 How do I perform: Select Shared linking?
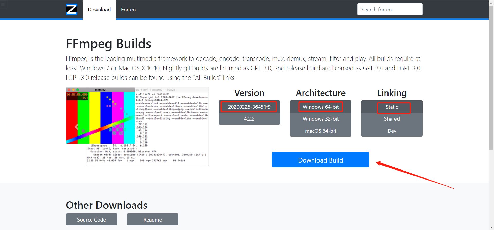(x=392, y=119)
